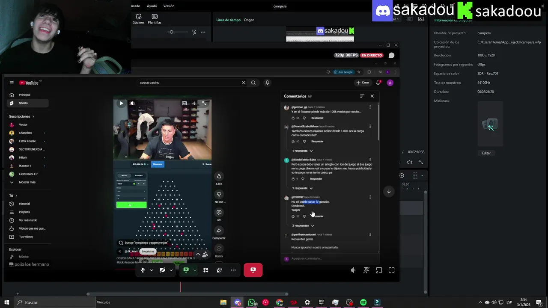Toggle camera in the call bar
Viewport: 548px width, 308px height.
[162, 270]
